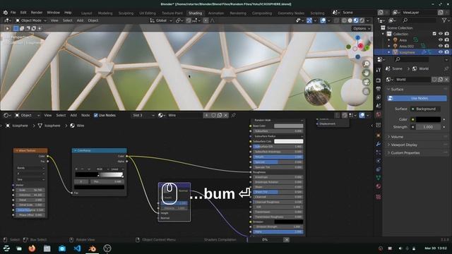Hide the Area light in outliner
This screenshot has width=452, height=254.
point(441,40)
